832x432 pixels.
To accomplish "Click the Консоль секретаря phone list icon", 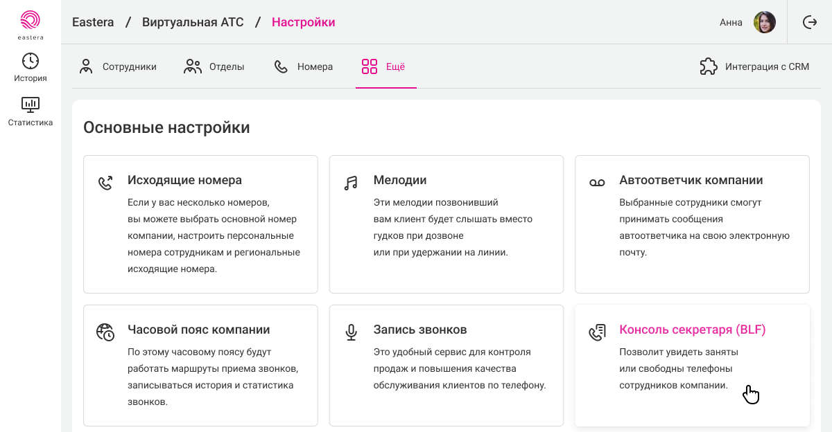I will click(x=597, y=332).
